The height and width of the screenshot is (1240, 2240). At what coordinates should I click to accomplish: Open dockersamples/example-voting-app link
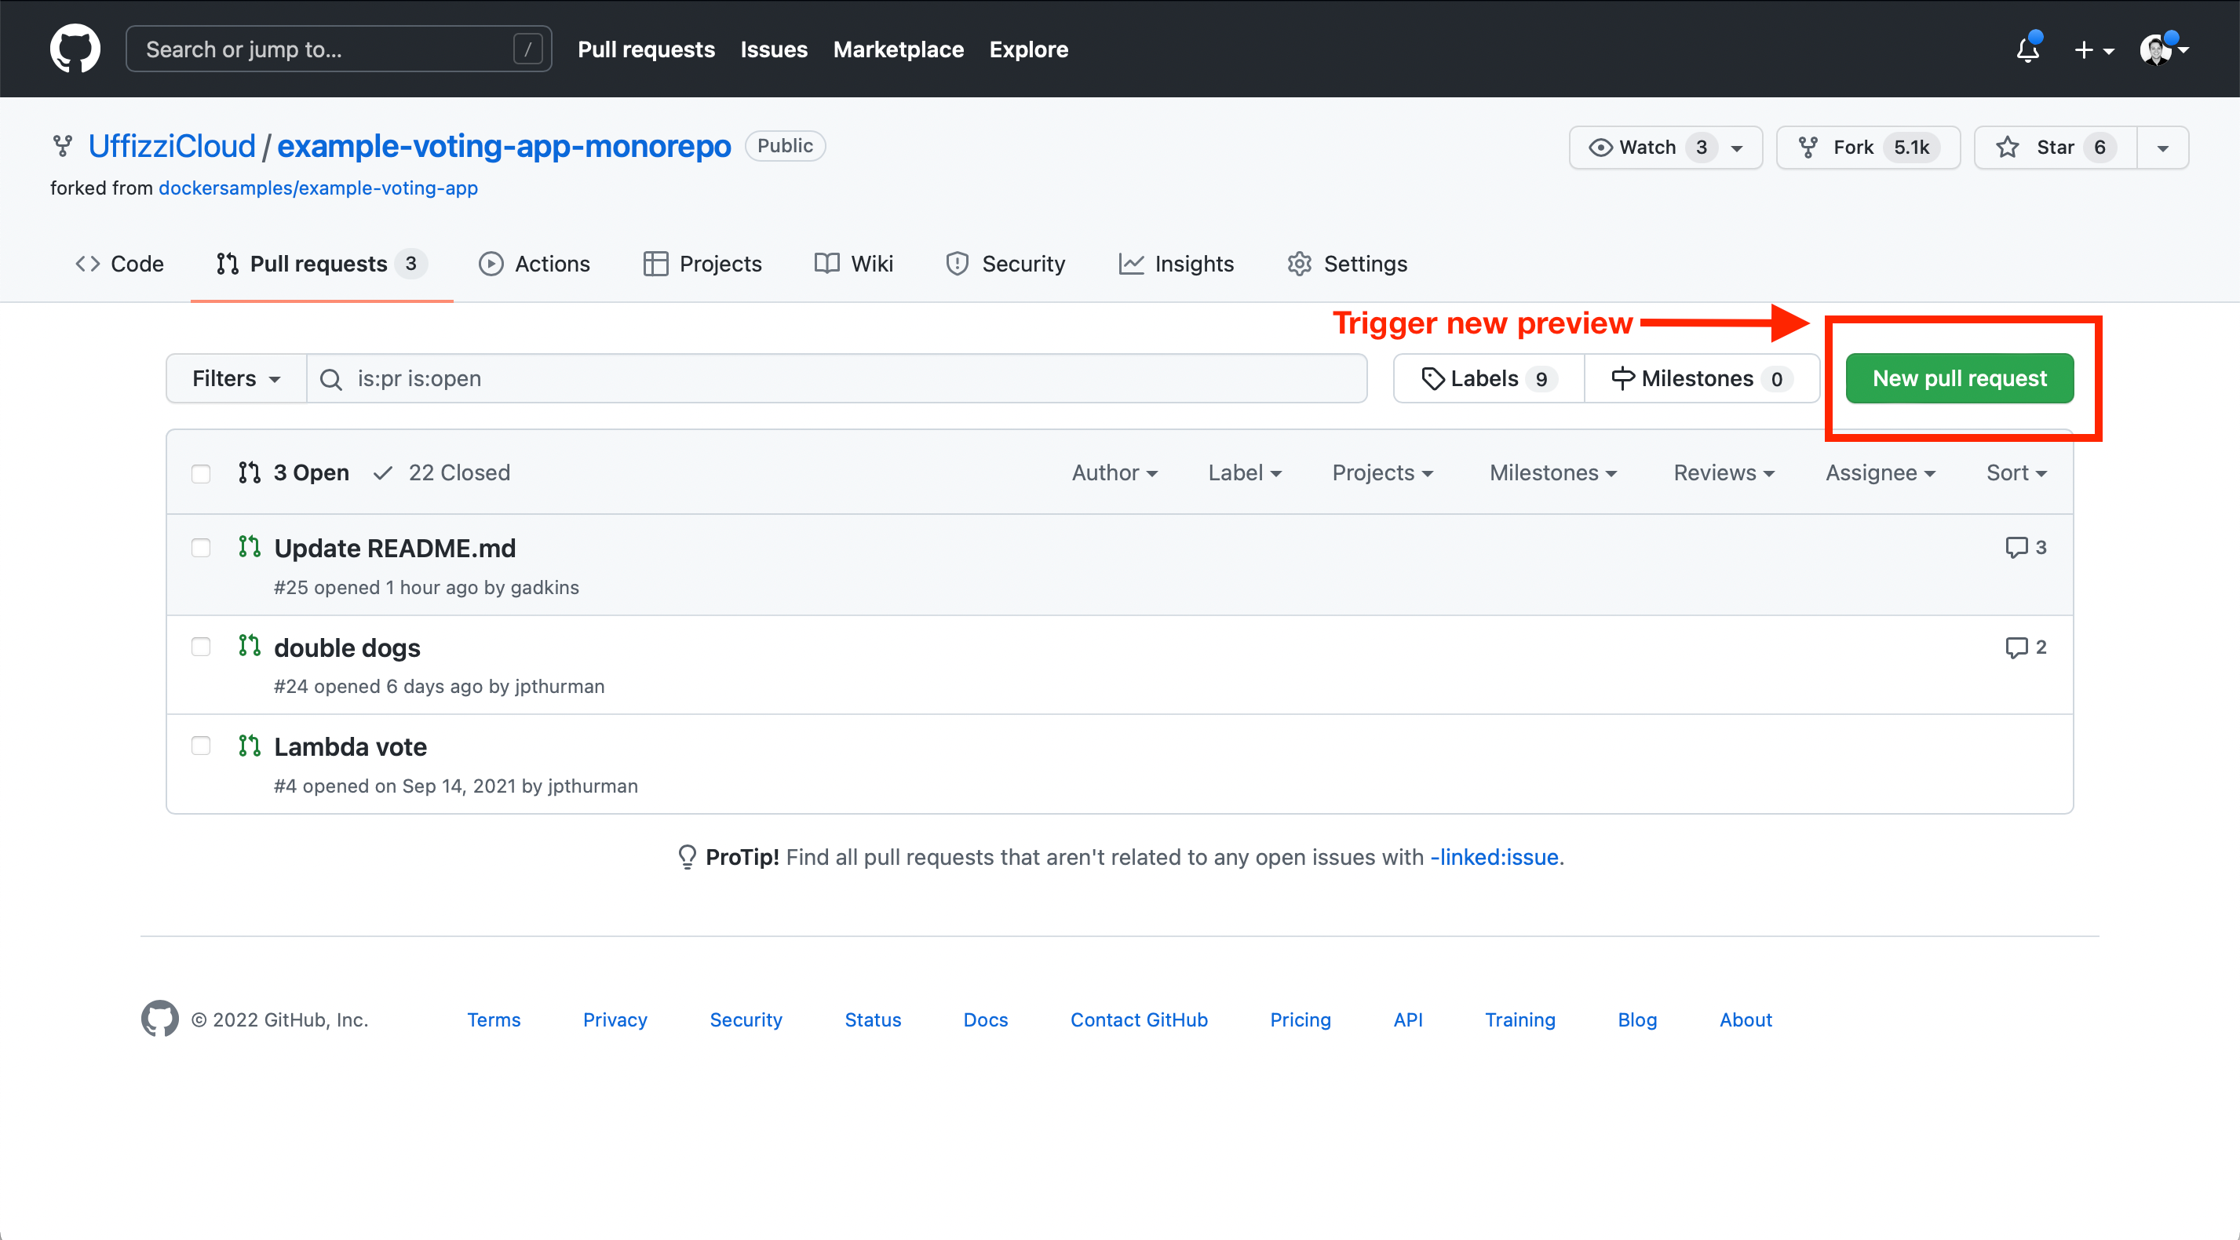tap(318, 188)
